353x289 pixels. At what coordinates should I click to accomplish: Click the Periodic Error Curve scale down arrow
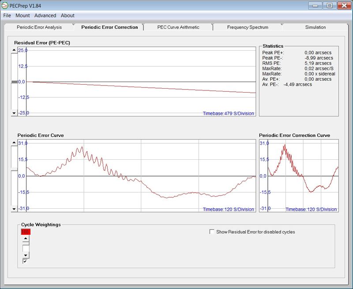coord(14,209)
